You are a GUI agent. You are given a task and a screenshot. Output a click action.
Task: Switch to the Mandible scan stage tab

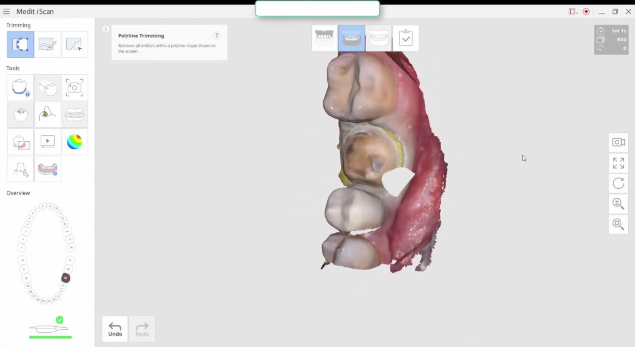point(352,38)
